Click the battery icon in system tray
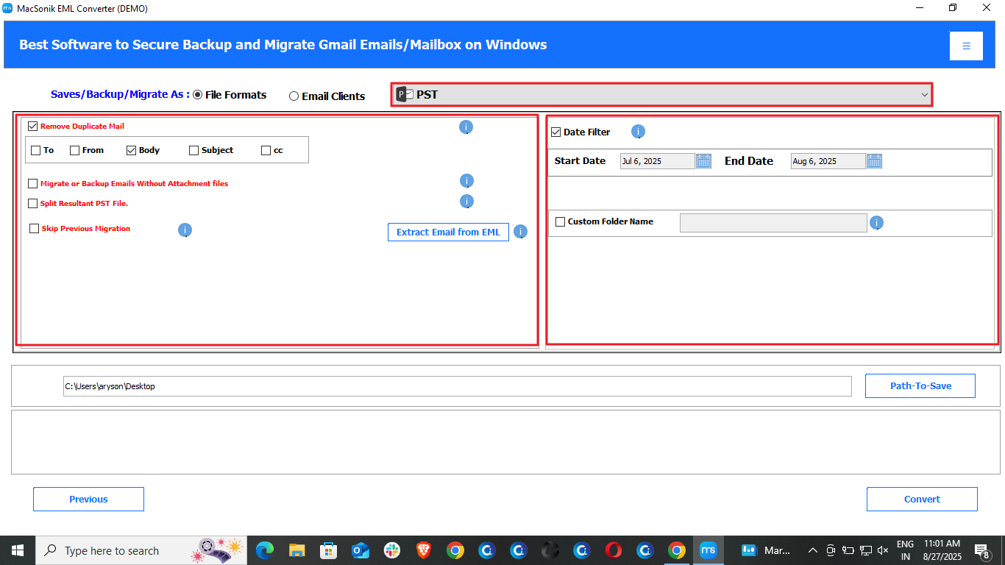 (848, 550)
